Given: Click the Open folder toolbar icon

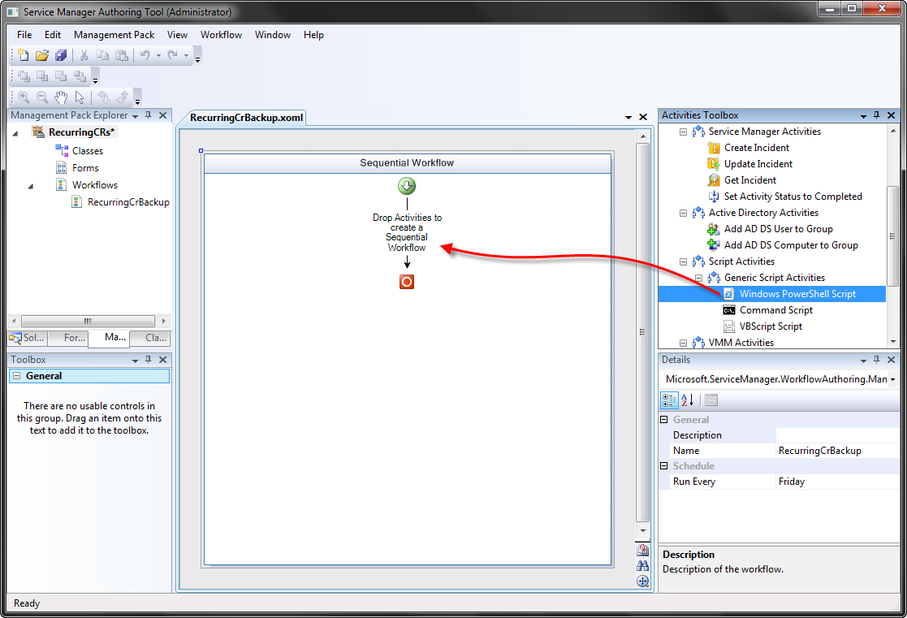Looking at the screenshot, I should pyautogui.click(x=41, y=55).
